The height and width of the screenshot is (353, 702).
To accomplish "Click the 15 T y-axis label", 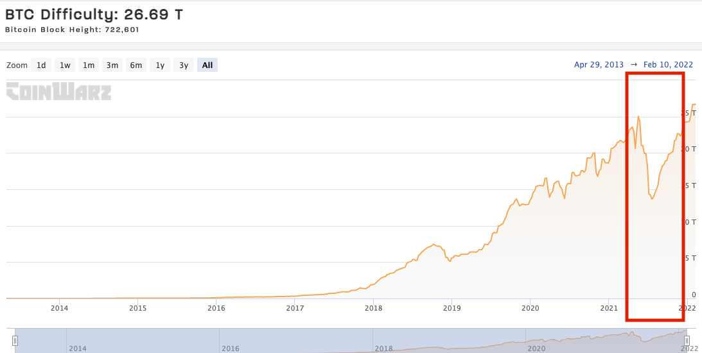I will click(x=689, y=185).
